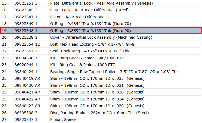This screenshot has width=202, height=123.
Task: Select the Seal, Hook Ring 4.875" OD row
Action: pos(101,51)
